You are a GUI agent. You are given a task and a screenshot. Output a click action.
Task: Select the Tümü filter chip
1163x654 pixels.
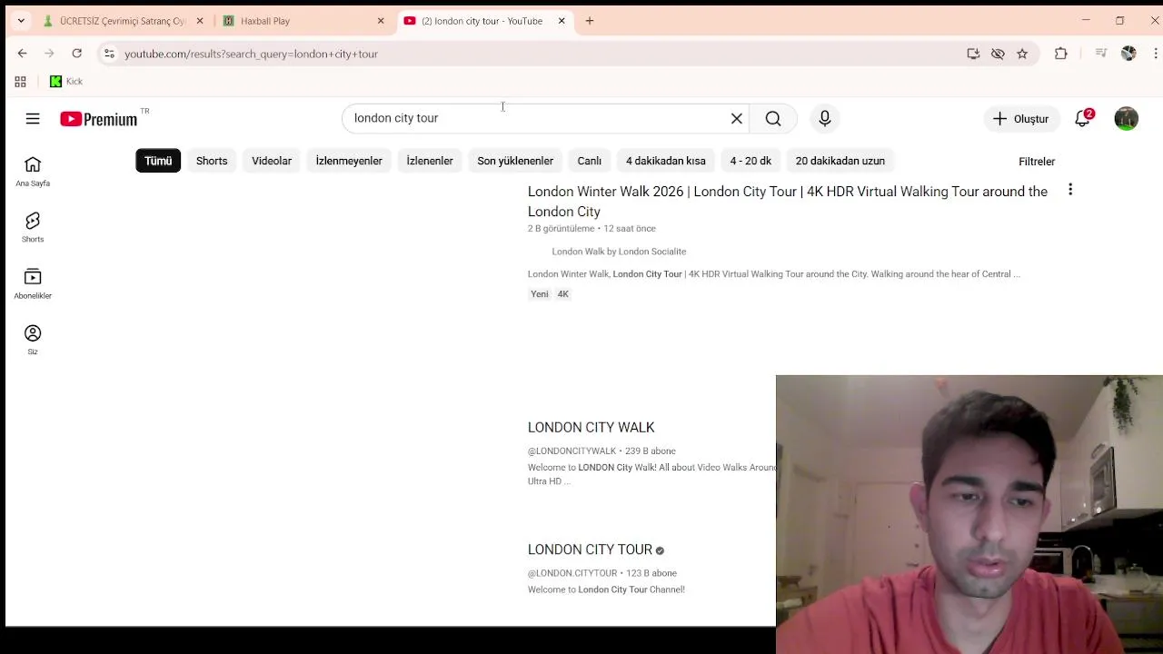point(158,161)
